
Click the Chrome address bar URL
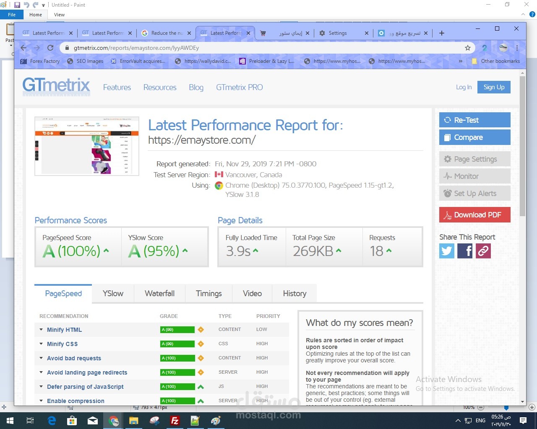136,48
